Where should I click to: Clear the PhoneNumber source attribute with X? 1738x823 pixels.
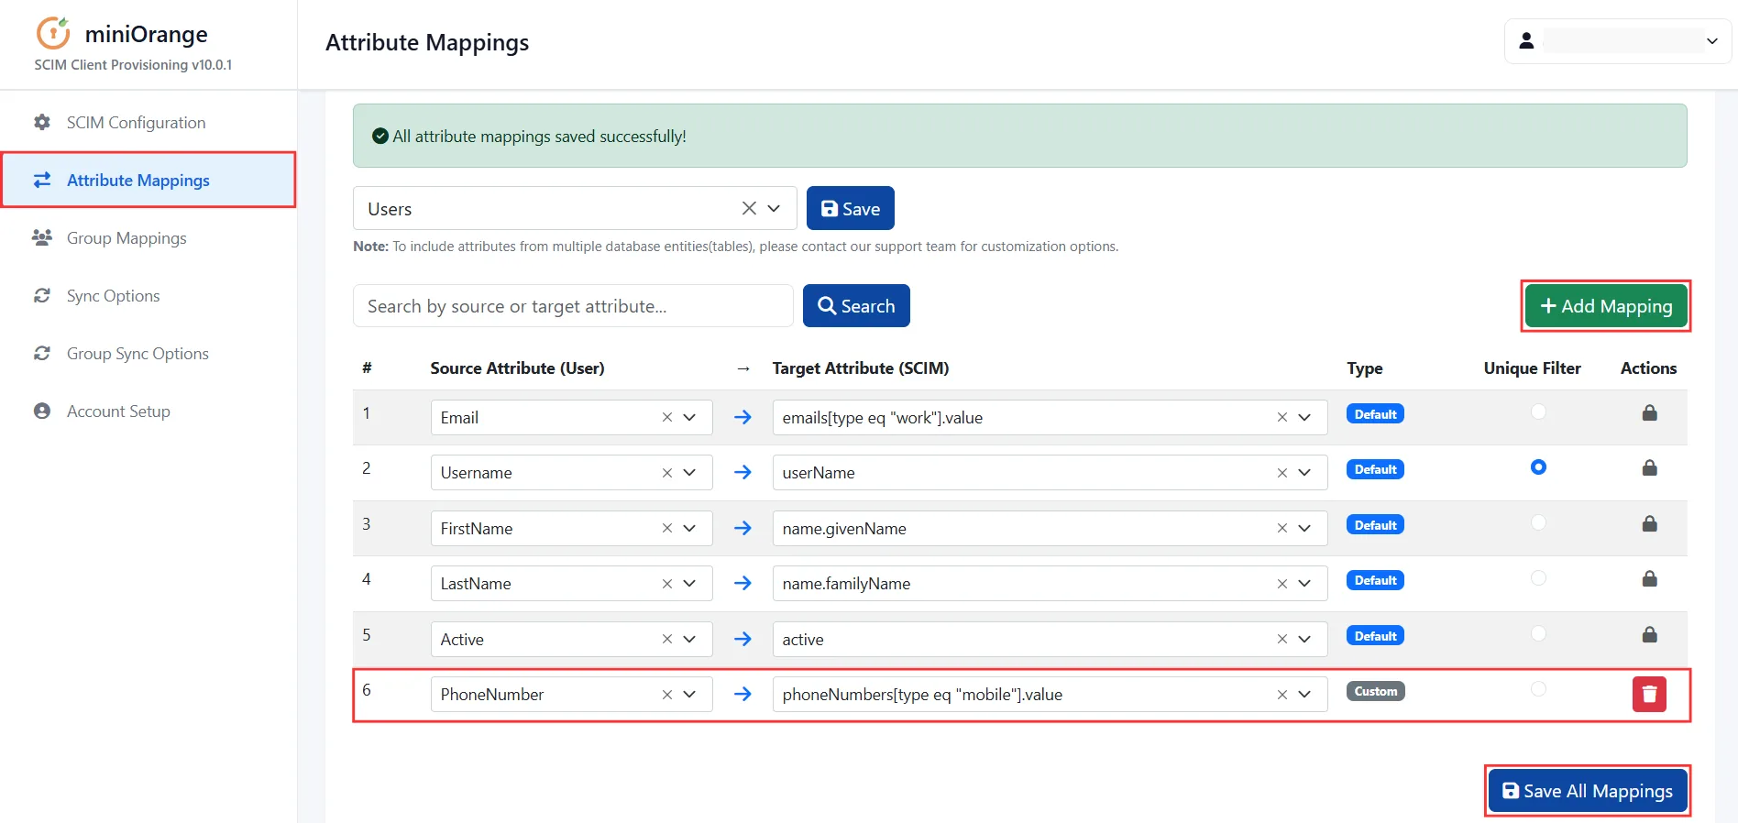point(667,695)
